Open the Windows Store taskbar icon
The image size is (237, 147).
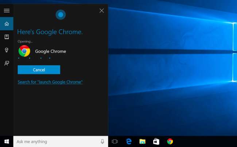point(156,142)
